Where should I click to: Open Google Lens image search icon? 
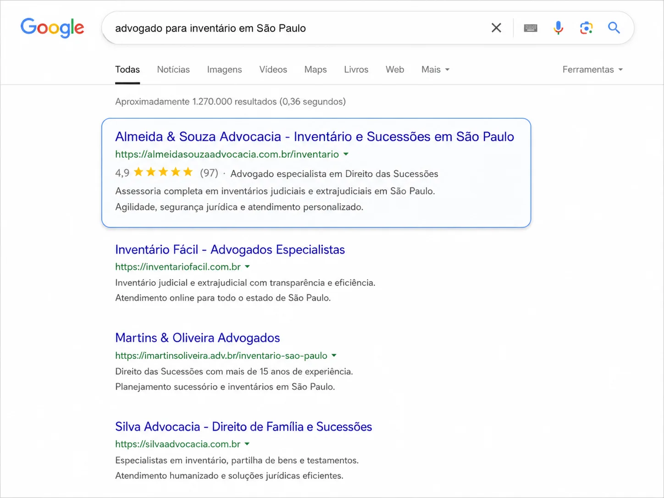pyautogui.click(x=586, y=28)
